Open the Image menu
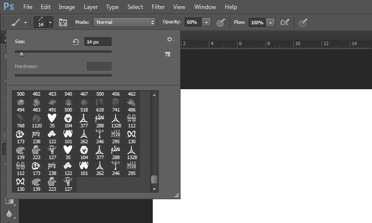This screenshot has width=372, height=223. coord(67,7)
